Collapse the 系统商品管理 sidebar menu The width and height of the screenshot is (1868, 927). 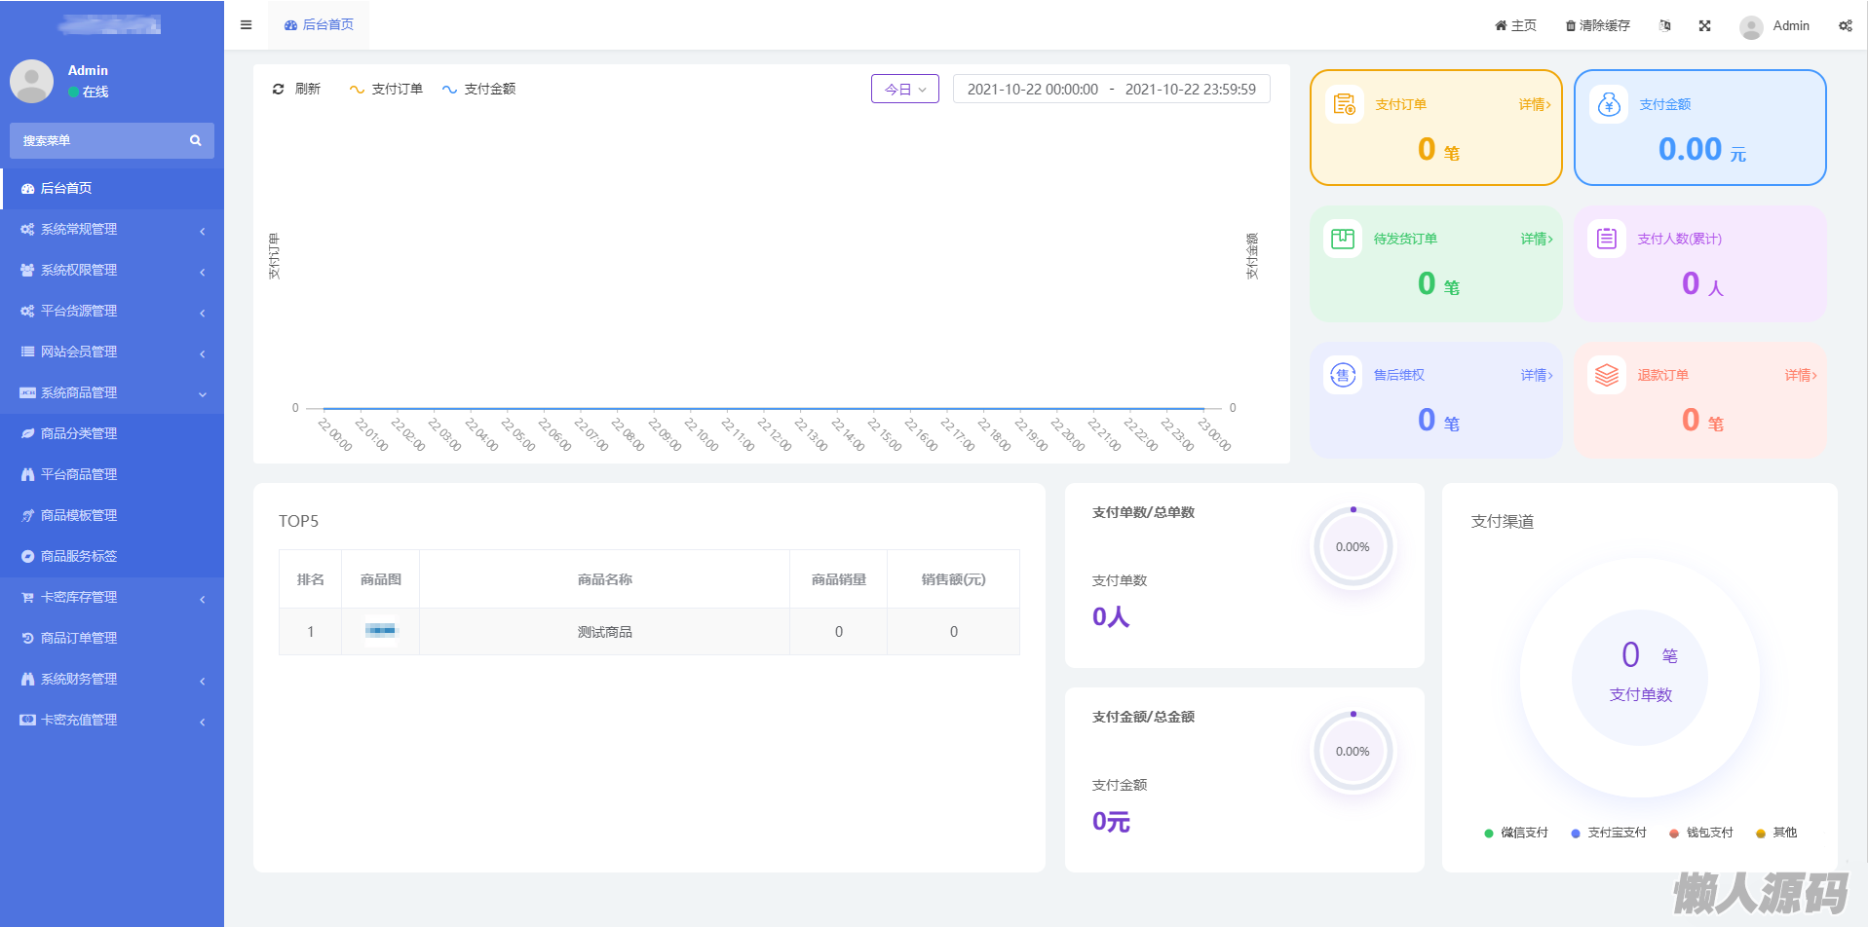click(112, 393)
